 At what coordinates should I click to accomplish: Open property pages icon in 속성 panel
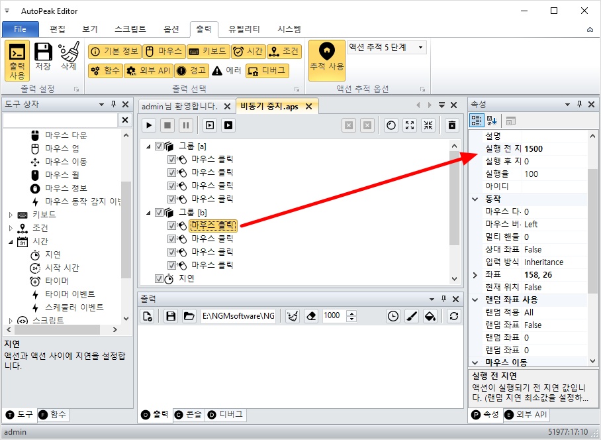coord(510,121)
